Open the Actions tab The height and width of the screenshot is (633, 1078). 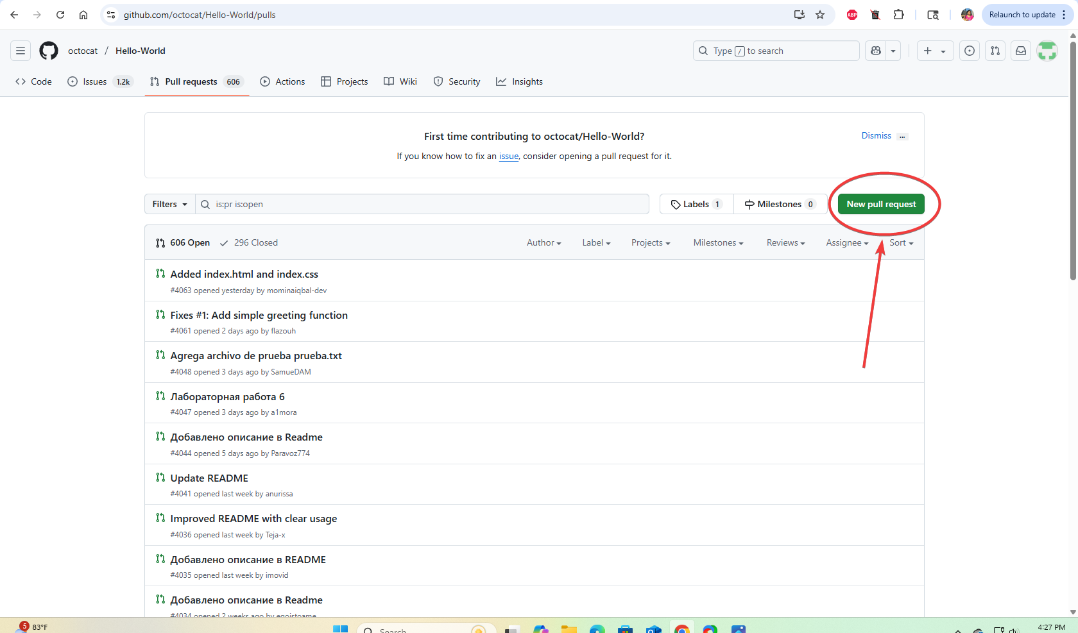[282, 81]
